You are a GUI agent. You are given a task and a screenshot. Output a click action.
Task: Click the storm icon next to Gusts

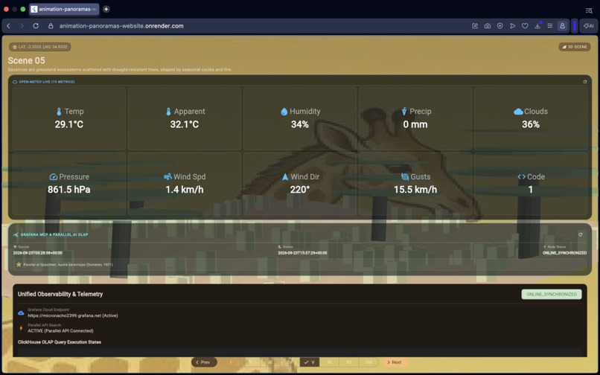pos(405,177)
